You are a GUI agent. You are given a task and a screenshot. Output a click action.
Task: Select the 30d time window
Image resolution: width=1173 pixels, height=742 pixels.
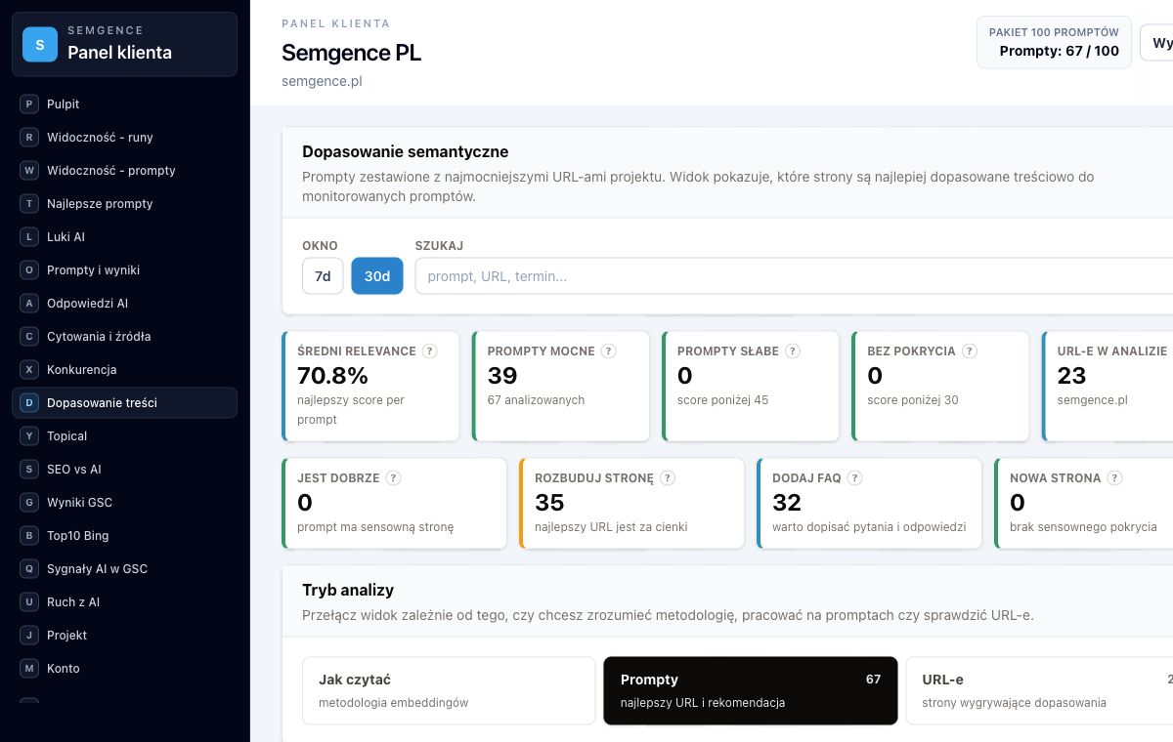click(x=377, y=276)
